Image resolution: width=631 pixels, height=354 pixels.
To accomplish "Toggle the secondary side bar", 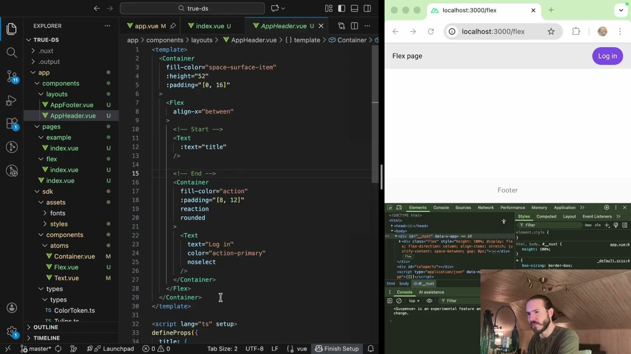I will coord(367,8).
